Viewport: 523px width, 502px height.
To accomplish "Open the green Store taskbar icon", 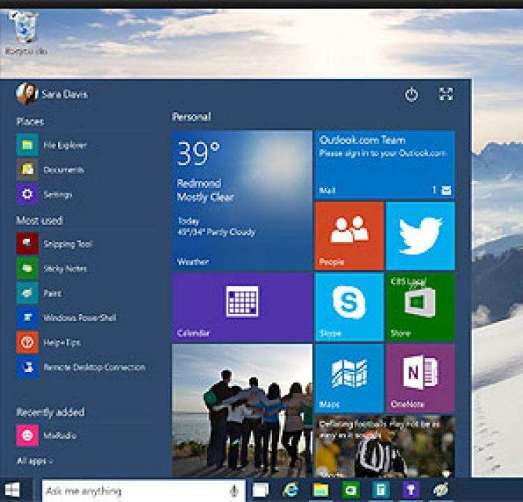I will tap(351, 490).
